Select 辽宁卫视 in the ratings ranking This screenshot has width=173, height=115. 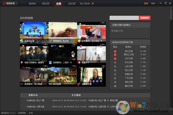[x=129, y=59]
